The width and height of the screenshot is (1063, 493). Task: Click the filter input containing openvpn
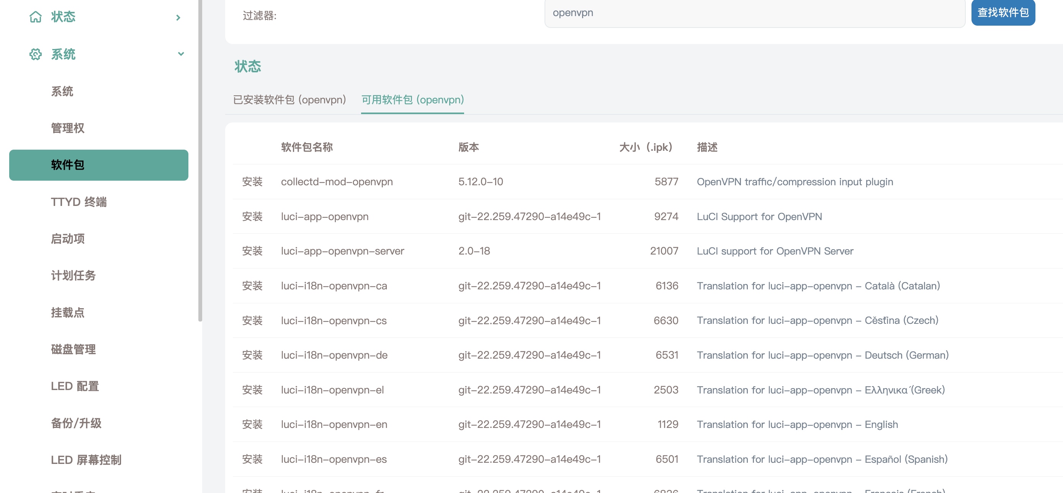(x=755, y=13)
